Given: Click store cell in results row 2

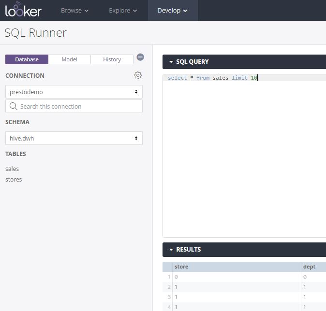Looking at the screenshot, I should 237,287.
